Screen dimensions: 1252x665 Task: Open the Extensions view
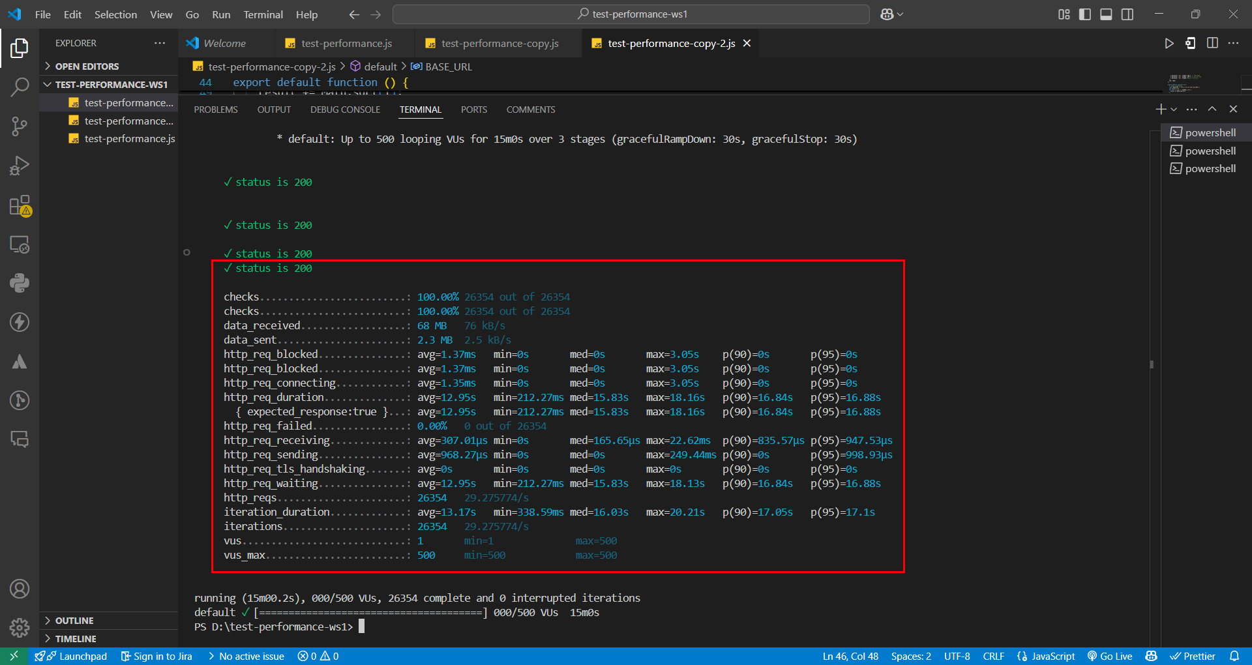20,205
